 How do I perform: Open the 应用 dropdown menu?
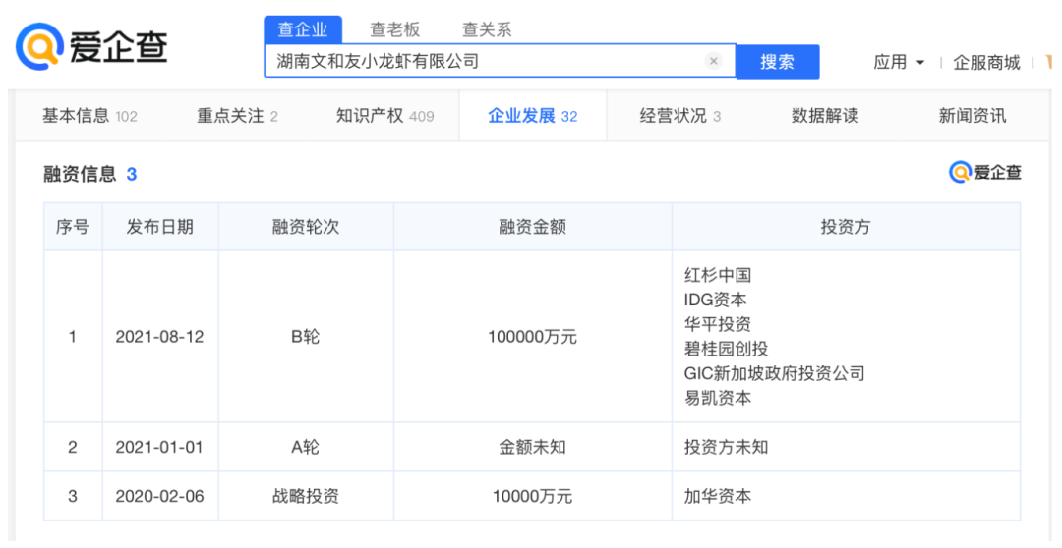(x=898, y=62)
